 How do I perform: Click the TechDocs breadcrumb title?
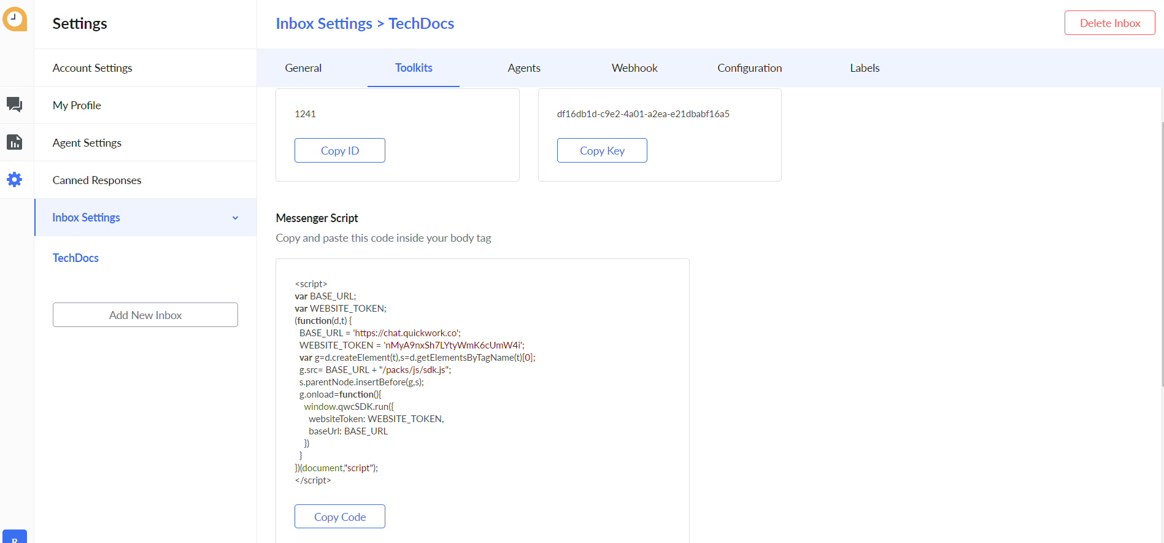pos(421,23)
